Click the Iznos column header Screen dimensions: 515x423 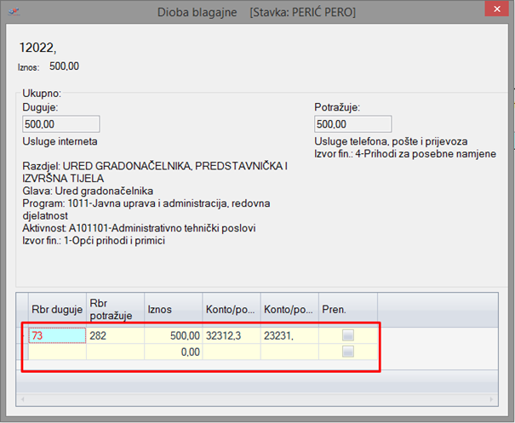[173, 310]
